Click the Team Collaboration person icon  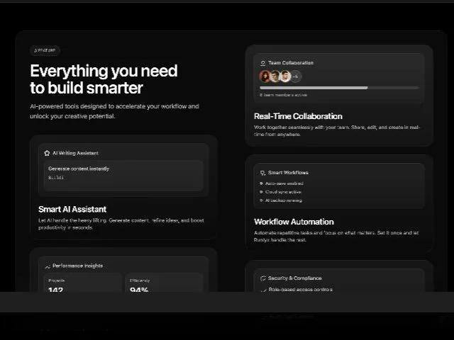tap(262, 63)
